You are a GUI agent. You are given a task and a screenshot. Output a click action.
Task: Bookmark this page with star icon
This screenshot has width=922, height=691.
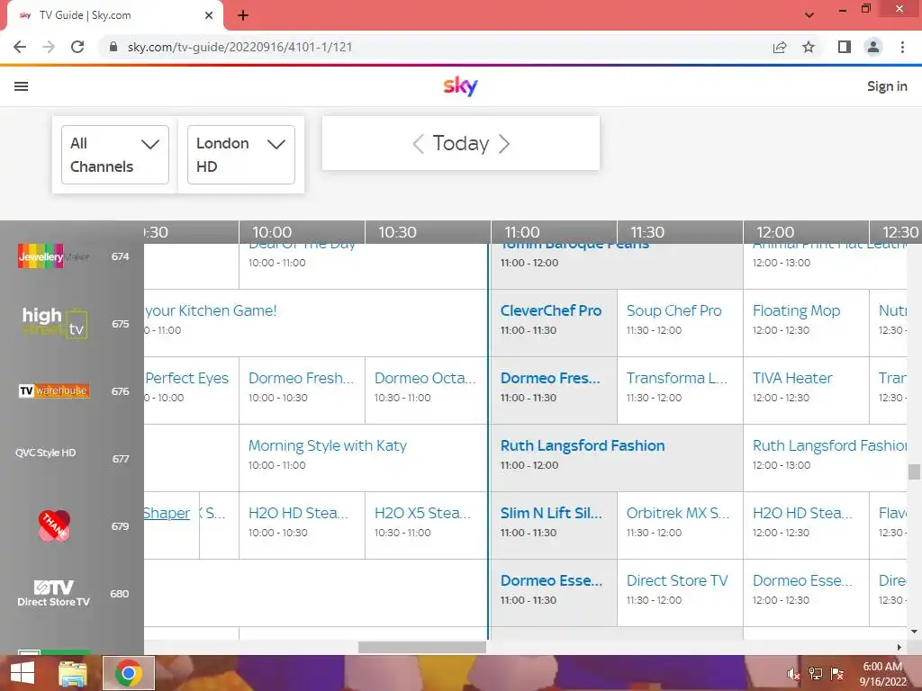coord(809,47)
